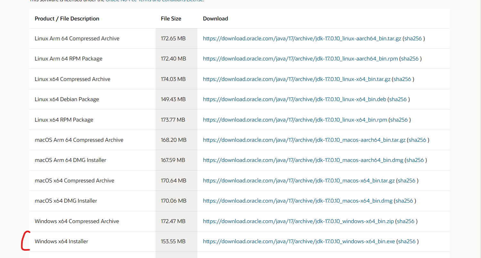Select the Linux x64 Compressed Archive text

coord(72,79)
